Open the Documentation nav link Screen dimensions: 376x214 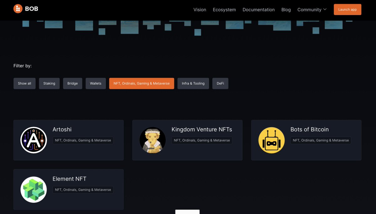258,10
